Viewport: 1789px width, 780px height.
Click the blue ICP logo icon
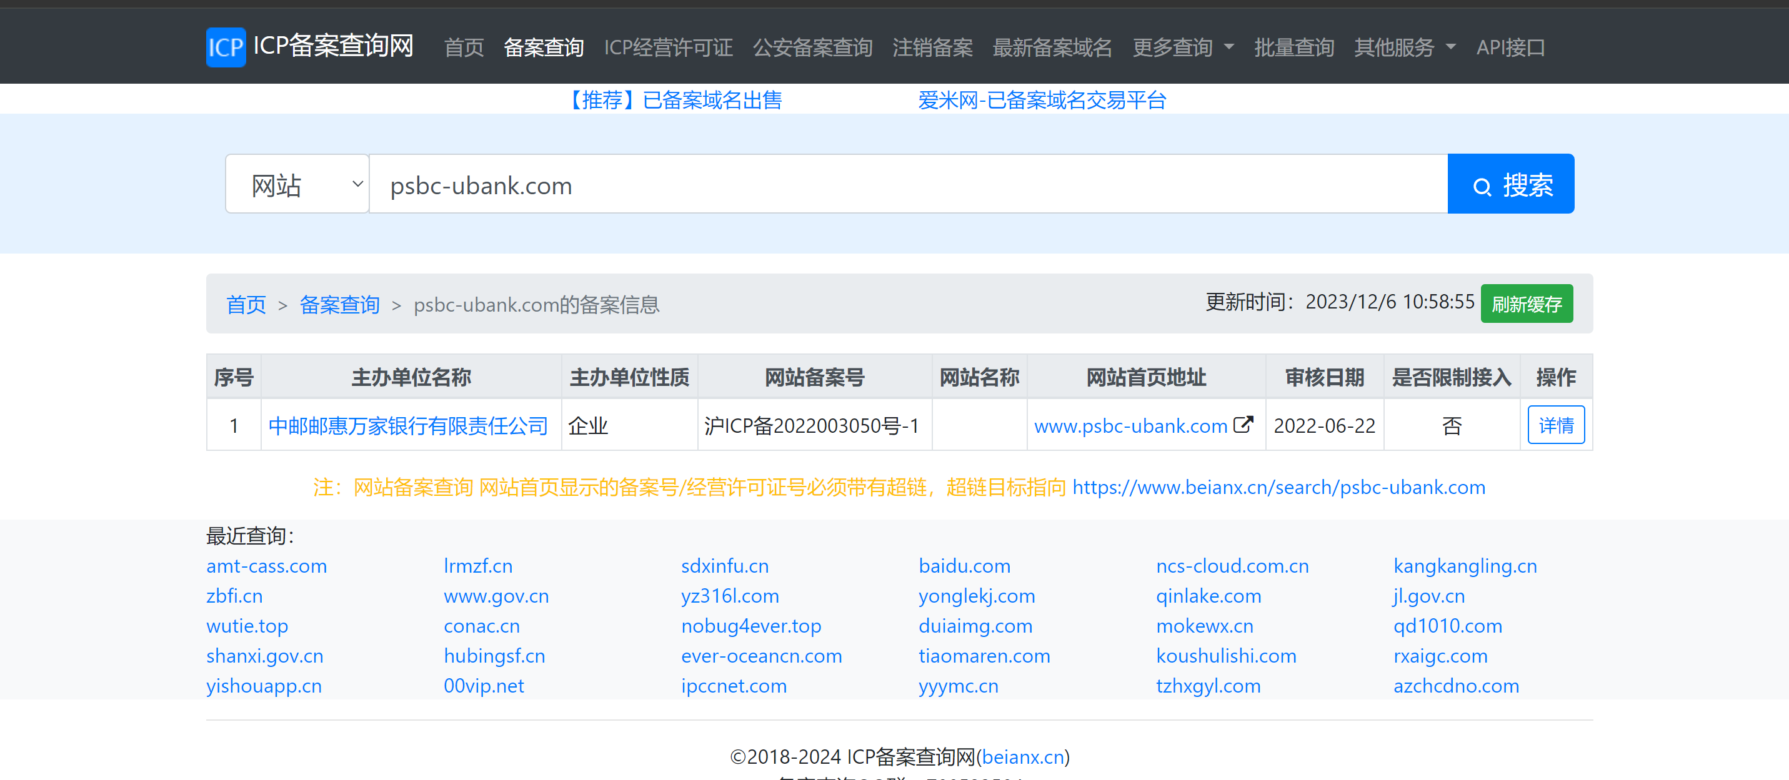coord(226,47)
